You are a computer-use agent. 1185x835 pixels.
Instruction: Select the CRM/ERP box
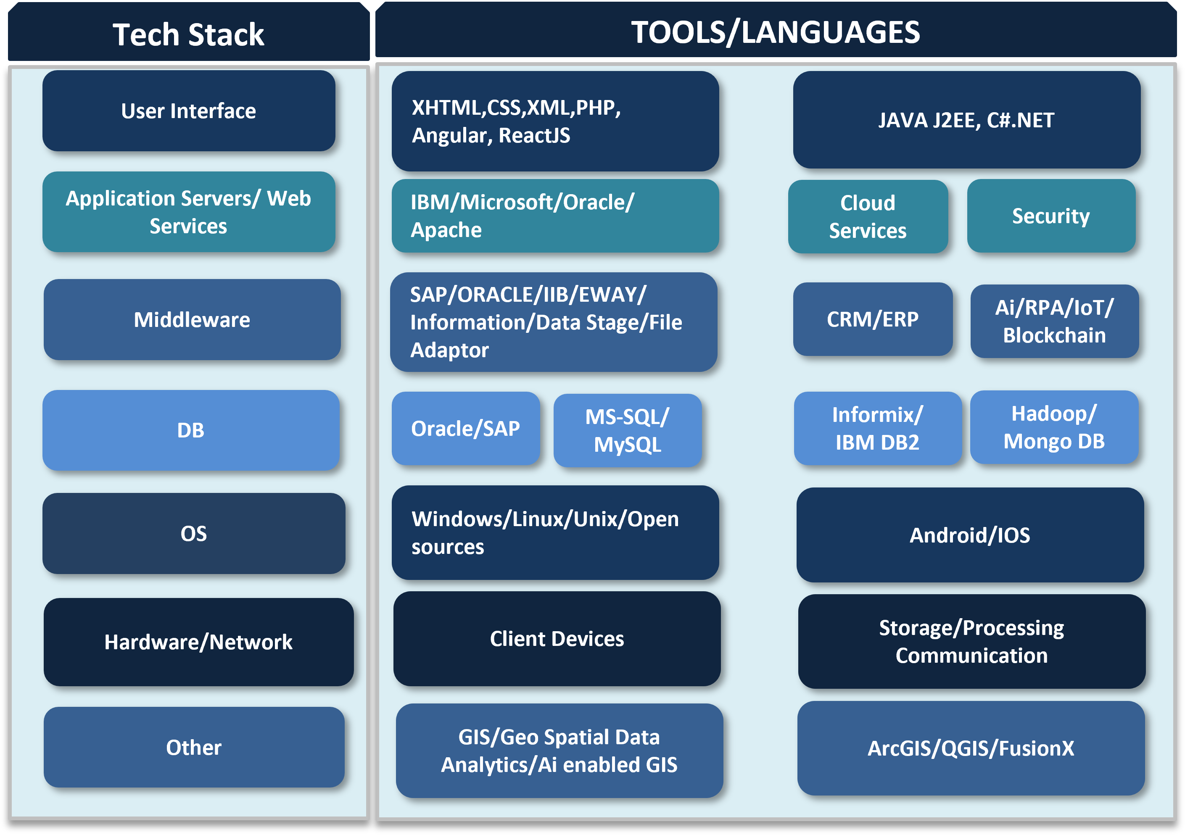tap(873, 319)
